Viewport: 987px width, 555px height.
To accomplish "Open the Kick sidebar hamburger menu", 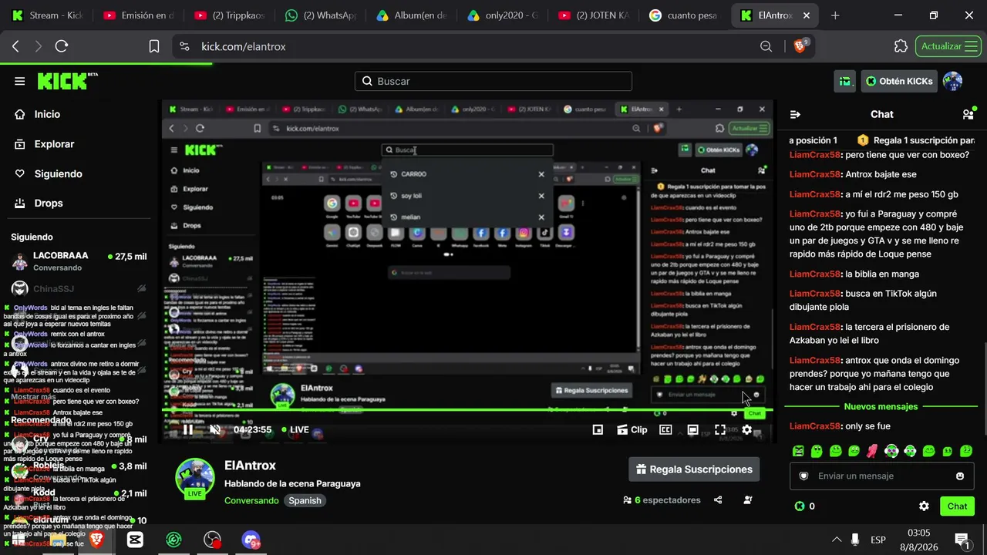I will [x=20, y=81].
